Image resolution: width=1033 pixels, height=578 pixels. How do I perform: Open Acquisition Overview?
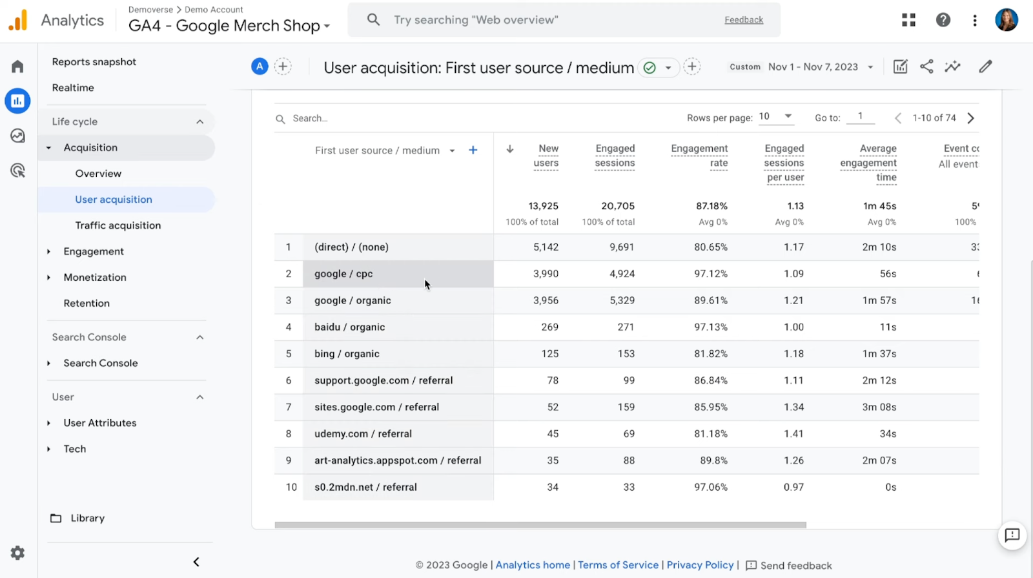pyautogui.click(x=98, y=174)
